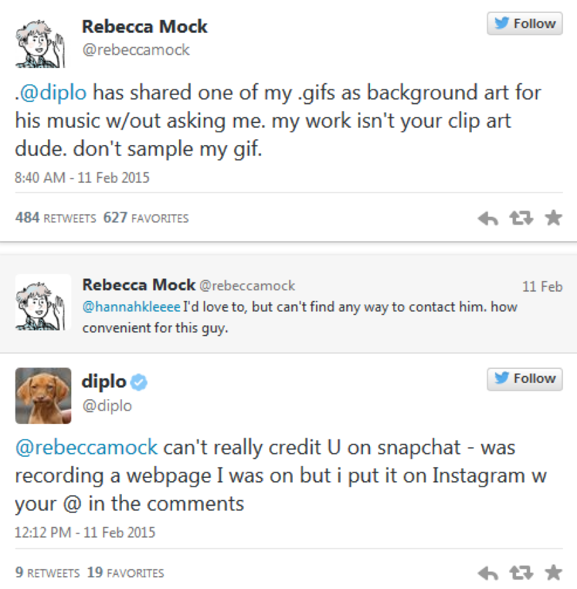Favorite Rebecca Mock's tweet with star icon
Screen dimensions: 577x589
(x=553, y=218)
